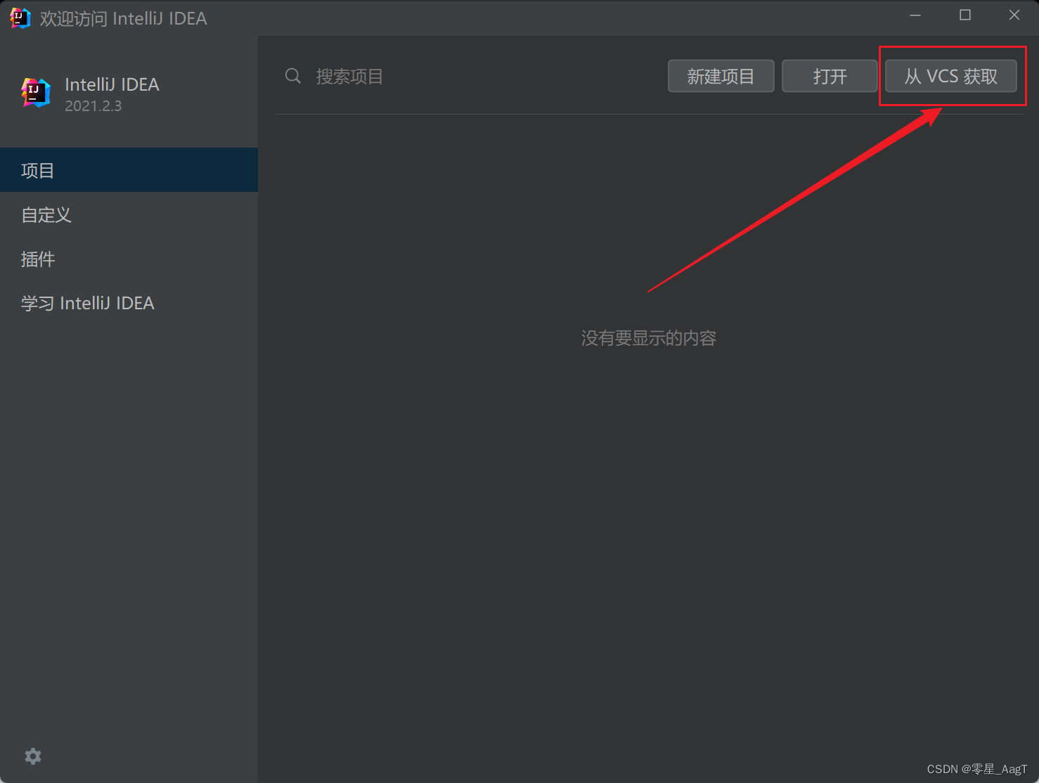The height and width of the screenshot is (783, 1039).
Task: Click the IntelliJ IDEA product name text
Action: coord(112,84)
